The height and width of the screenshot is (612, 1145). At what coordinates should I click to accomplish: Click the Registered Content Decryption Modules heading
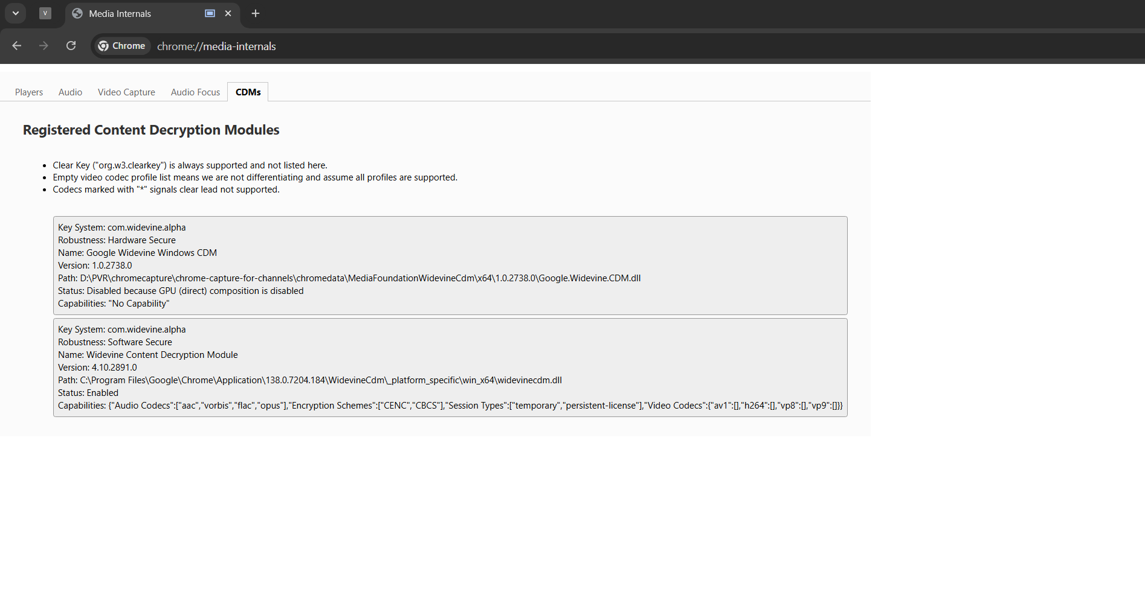coord(151,130)
